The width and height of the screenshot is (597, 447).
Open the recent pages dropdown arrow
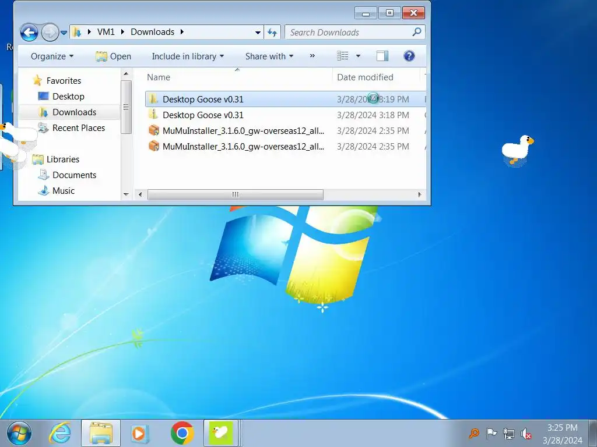click(x=64, y=33)
